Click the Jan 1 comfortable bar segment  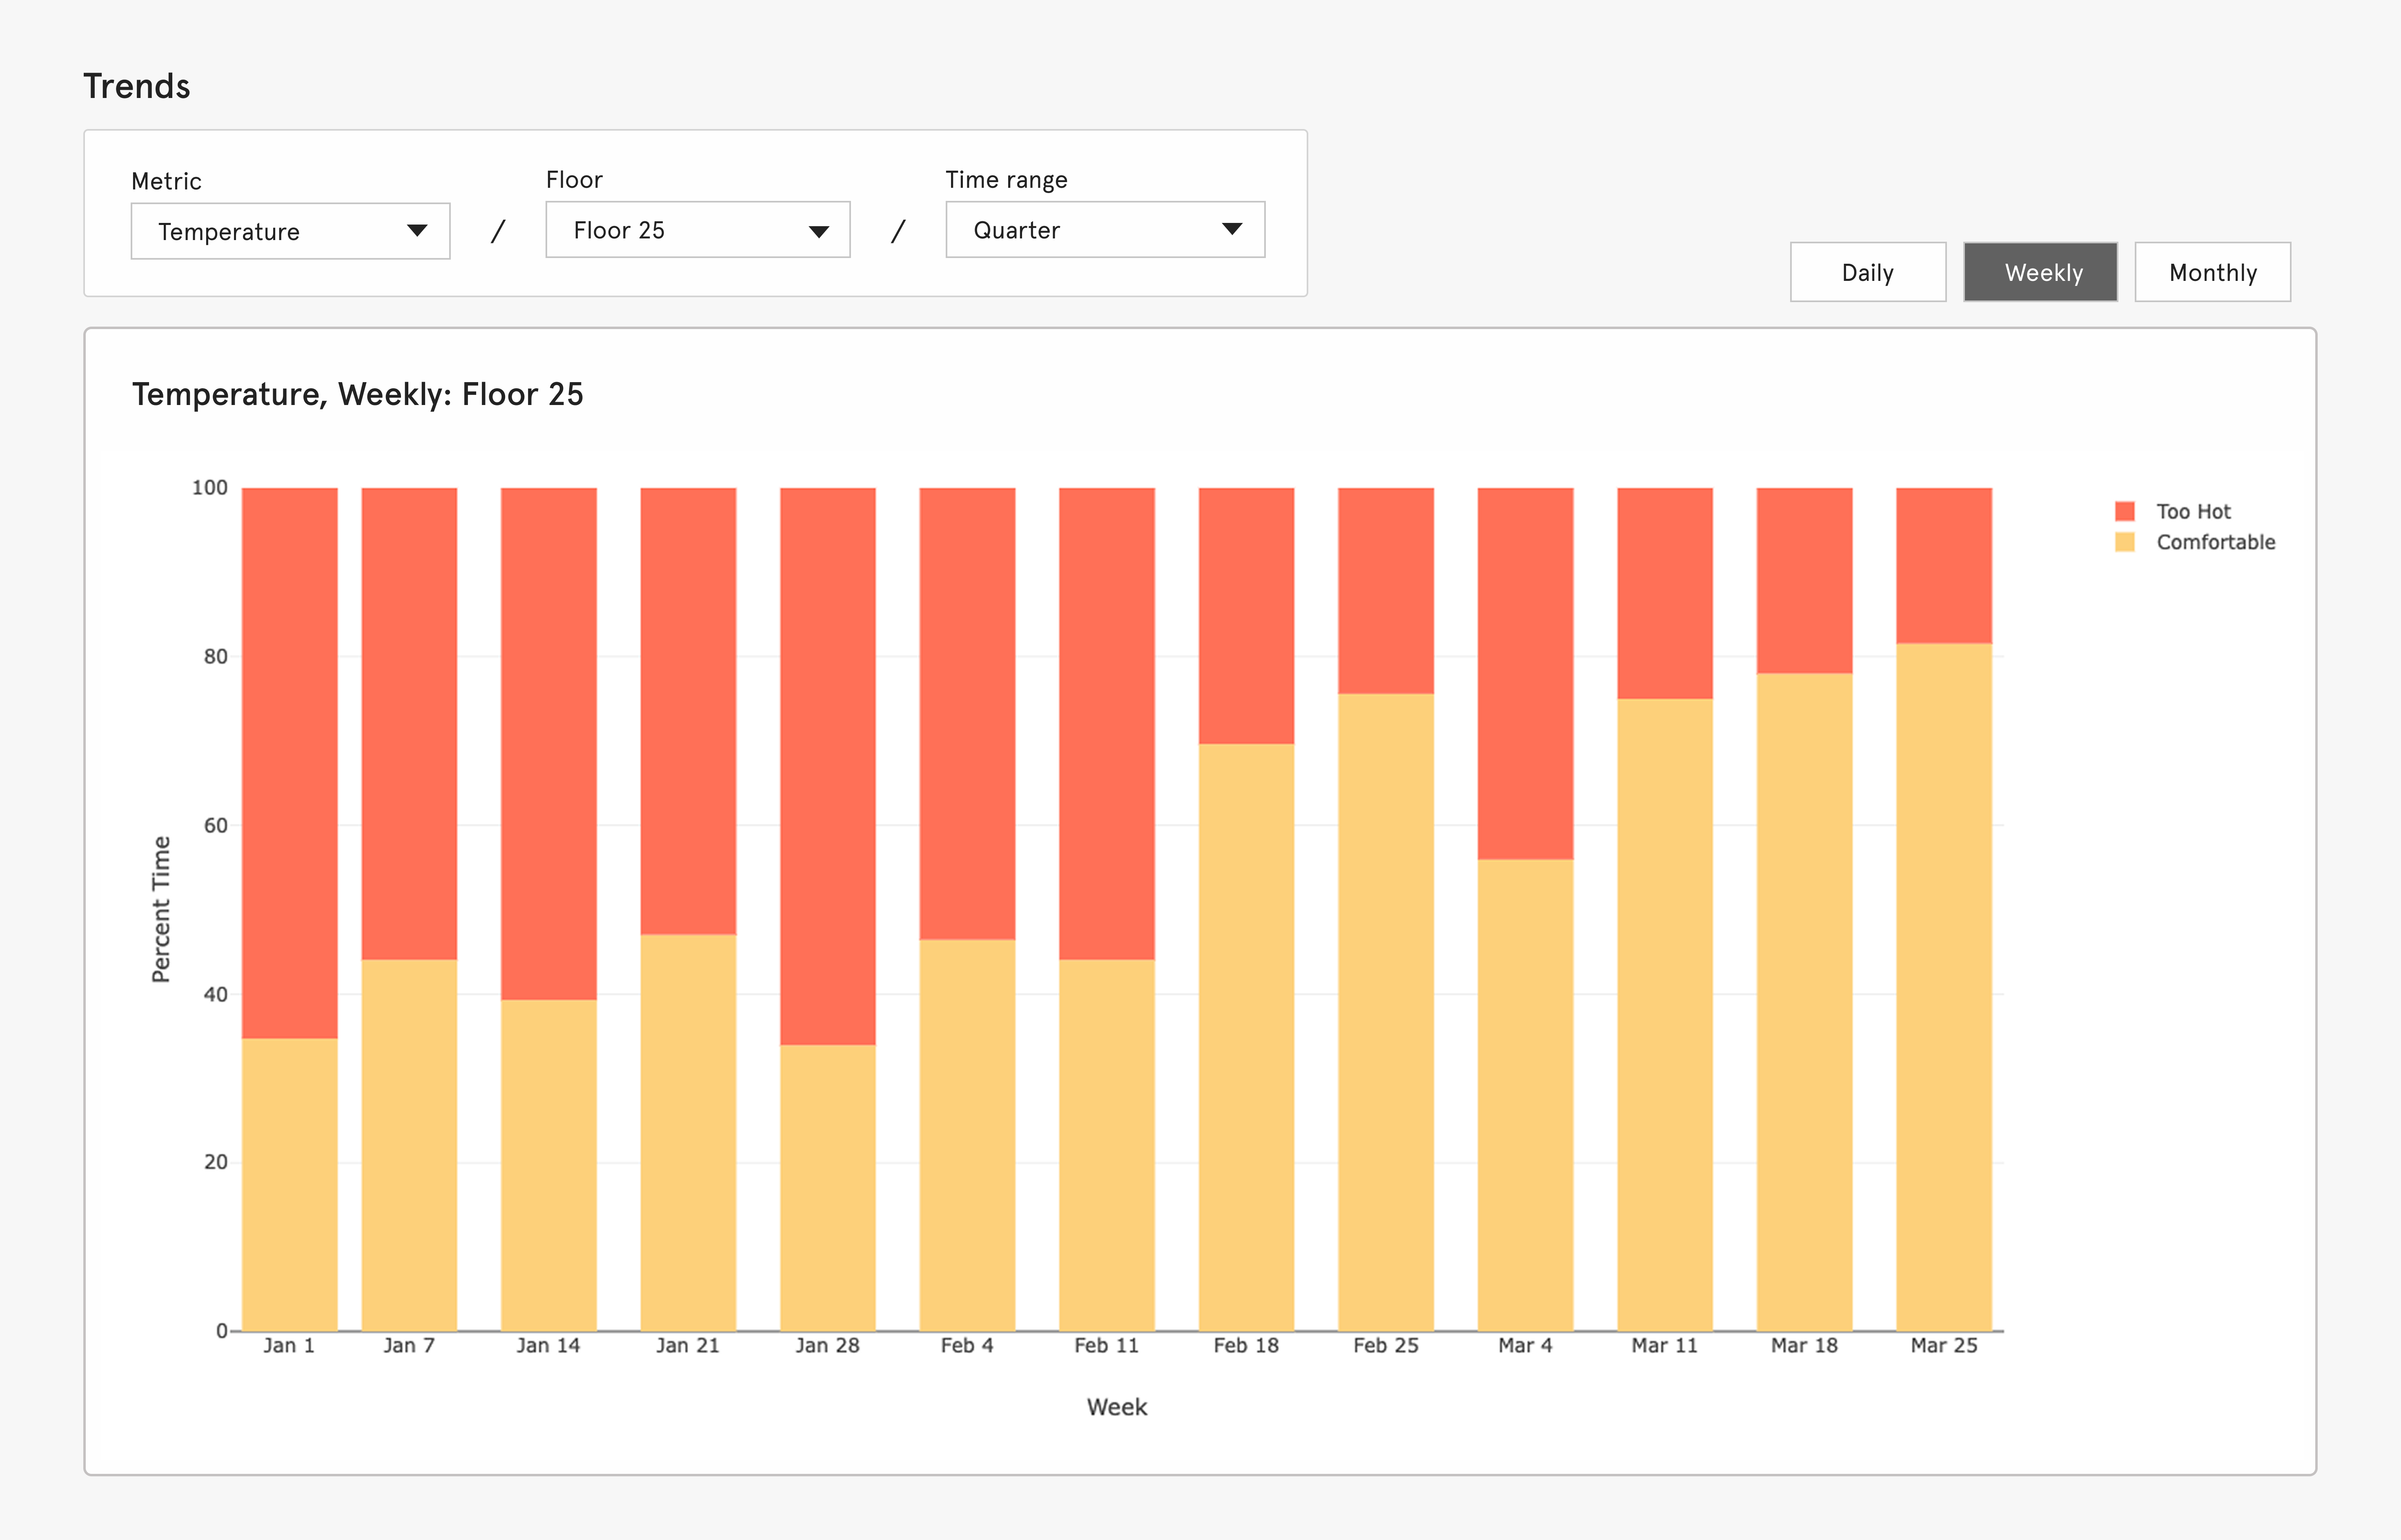coord(289,1184)
